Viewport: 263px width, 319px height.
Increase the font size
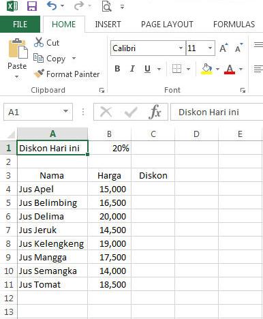(224, 48)
